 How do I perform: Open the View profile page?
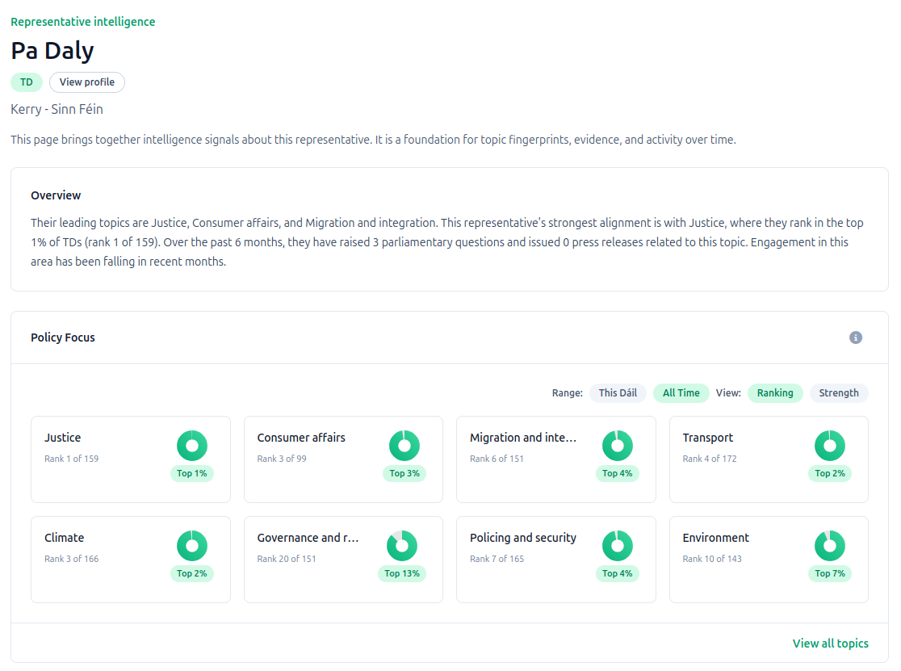pyautogui.click(x=86, y=82)
